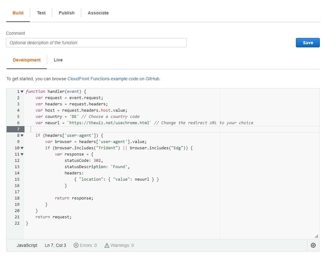328x255 pixels.
Task: Collapse the if block fold at line 8
Action: (x=22, y=135)
